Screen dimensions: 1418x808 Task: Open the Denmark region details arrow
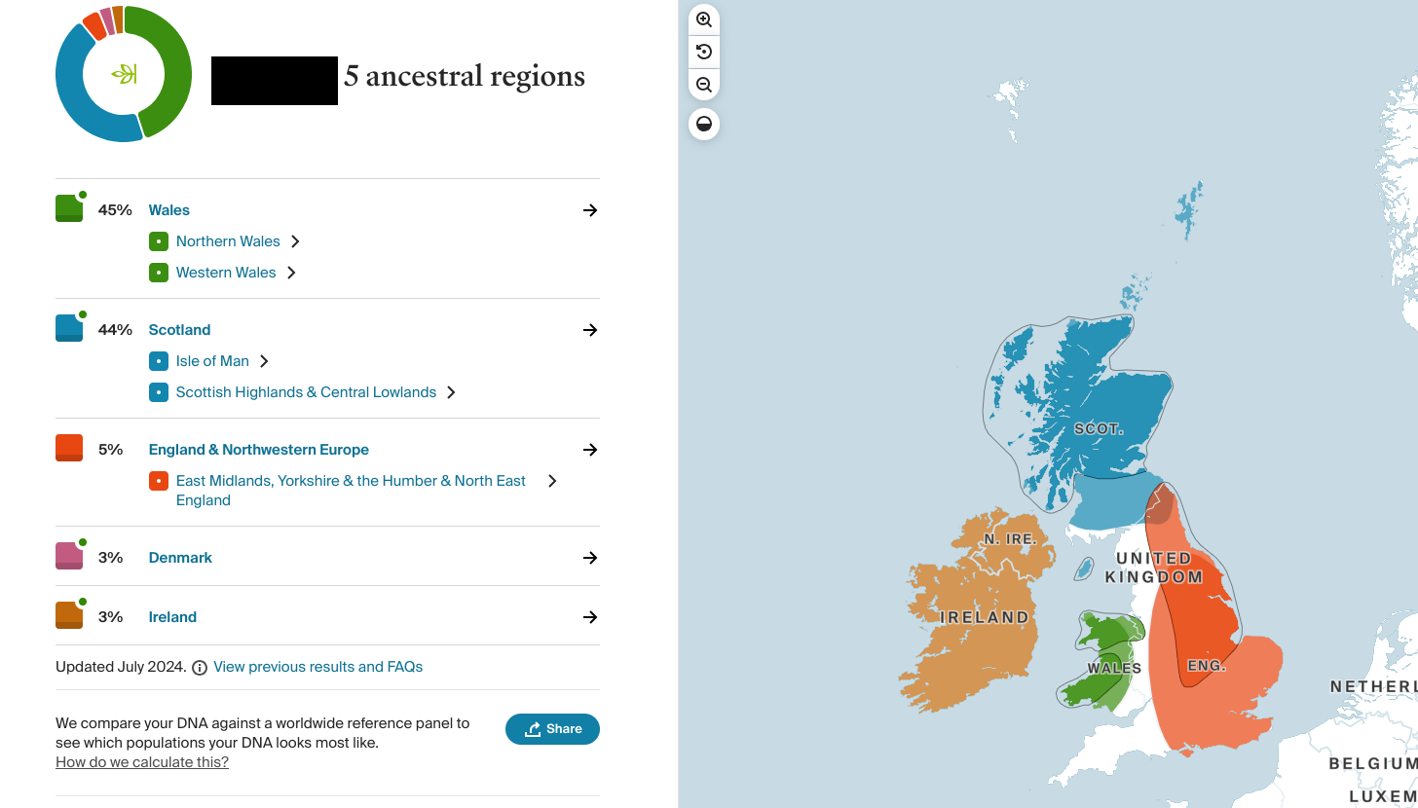[590, 558]
